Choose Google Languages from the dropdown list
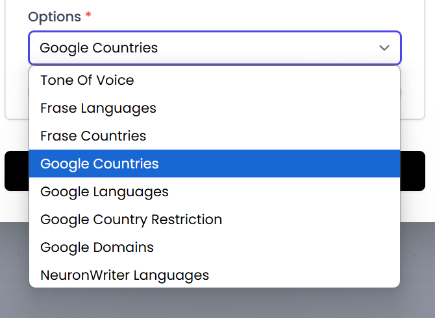Image resolution: width=435 pixels, height=318 pixels. (104, 192)
